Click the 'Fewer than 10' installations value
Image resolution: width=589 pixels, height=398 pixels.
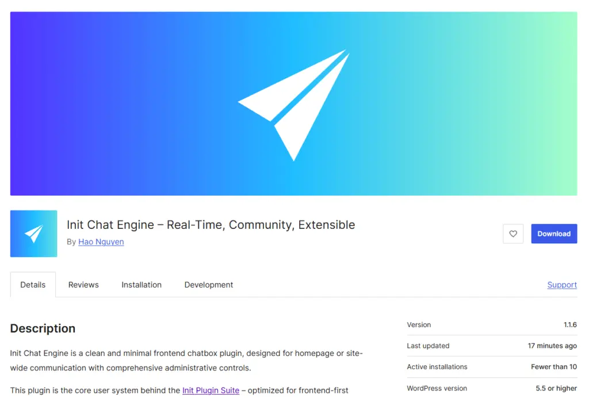554,367
